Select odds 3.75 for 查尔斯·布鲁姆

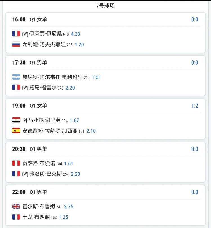(69, 207)
